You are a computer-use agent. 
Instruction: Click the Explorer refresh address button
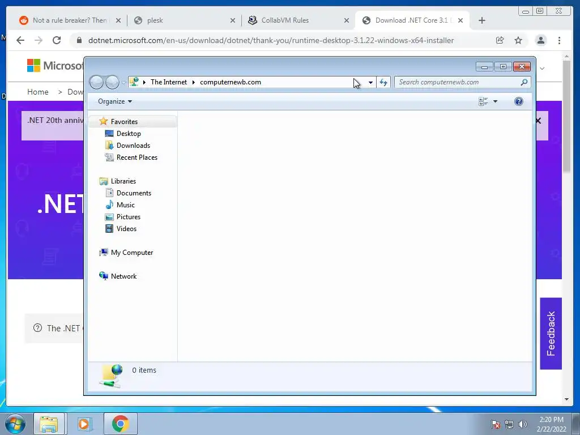coord(383,82)
